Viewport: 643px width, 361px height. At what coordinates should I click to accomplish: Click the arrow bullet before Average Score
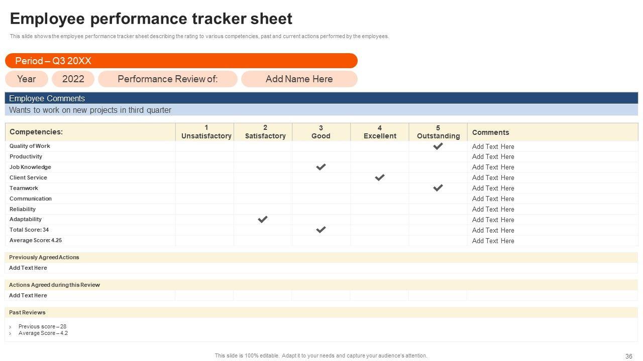click(11, 333)
